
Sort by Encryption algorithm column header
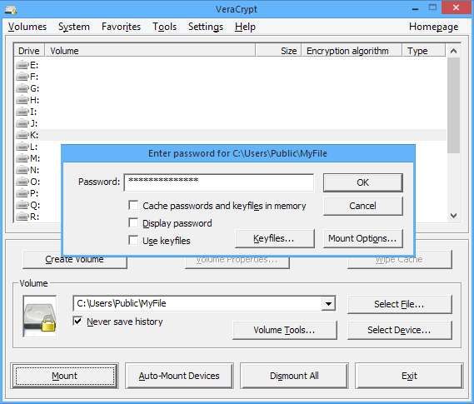point(352,51)
